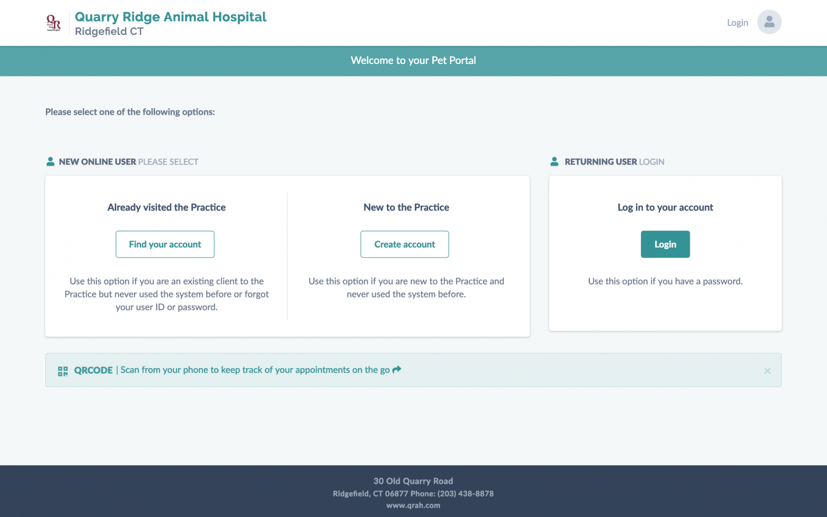This screenshot has height=517, width=827.
Task: Click the New Online User person icon
Action: pyautogui.click(x=50, y=162)
